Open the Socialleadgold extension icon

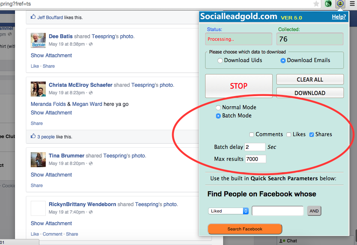point(340,4)
